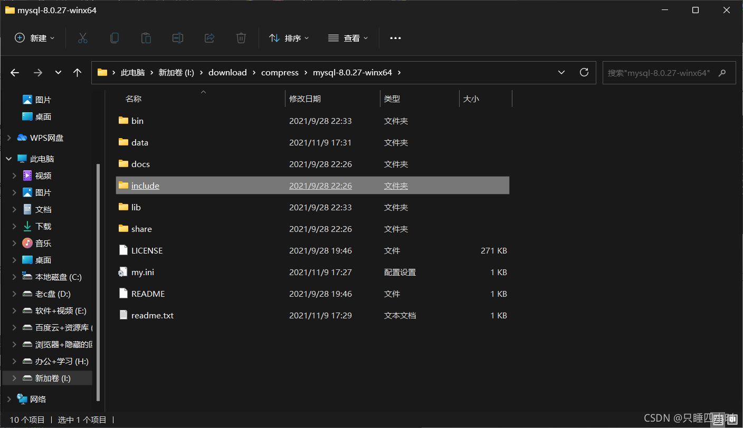Select the docs folder icon
Screen dimensions: 743x428
[123, 164]
